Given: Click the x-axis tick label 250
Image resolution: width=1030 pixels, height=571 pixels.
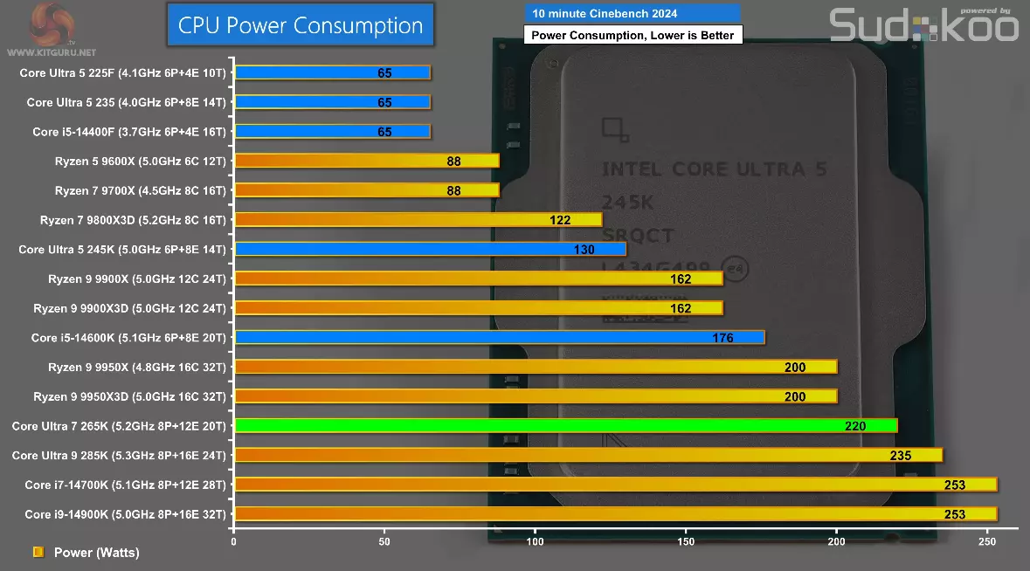Looking at the screenshot, I should (x=986, y=541).
